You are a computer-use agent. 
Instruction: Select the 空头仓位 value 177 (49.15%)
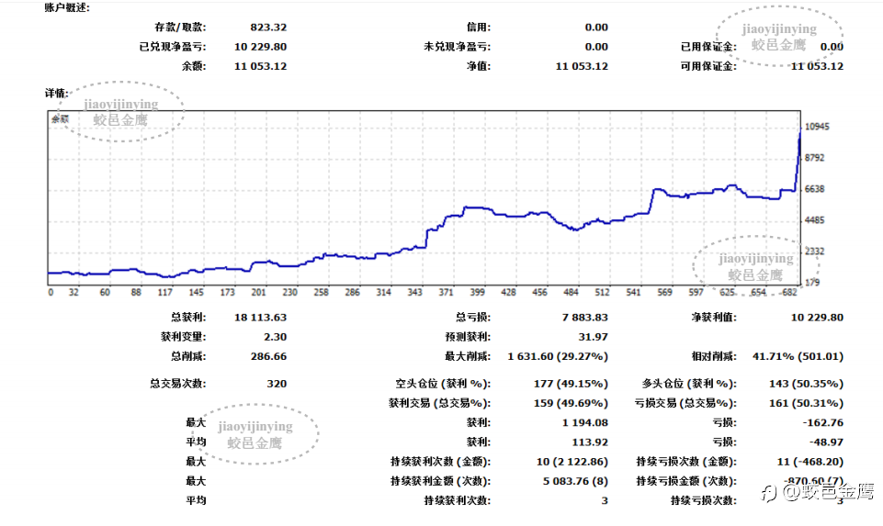point(571,384)
